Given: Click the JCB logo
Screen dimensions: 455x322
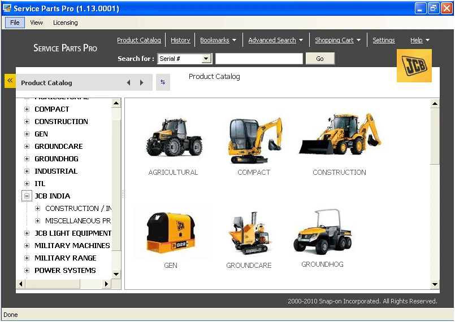Looking at the screenshot, I should point(414,66).
